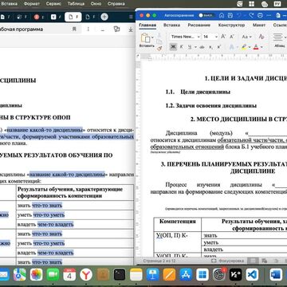Open the Конструктор tab in Word
This screenshot has height=287, width=287.
point(231,25)
